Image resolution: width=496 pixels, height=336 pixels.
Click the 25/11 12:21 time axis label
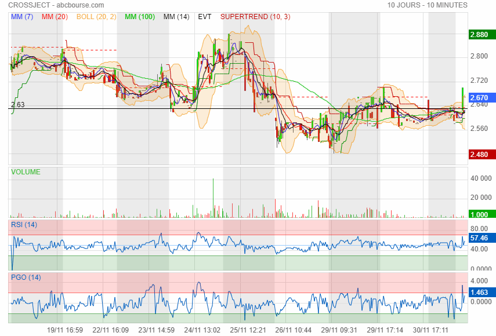tap(248, 330)
